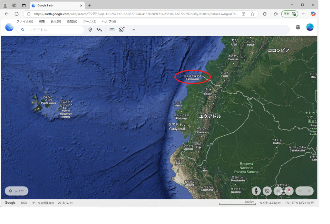Click the Google Earth logo icon

tap(9, 27)
